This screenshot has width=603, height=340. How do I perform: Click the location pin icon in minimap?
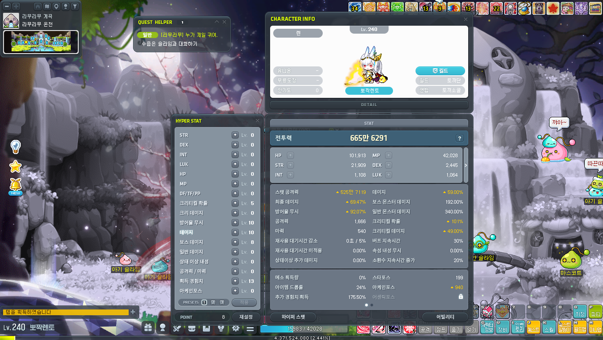pos(56,7)
